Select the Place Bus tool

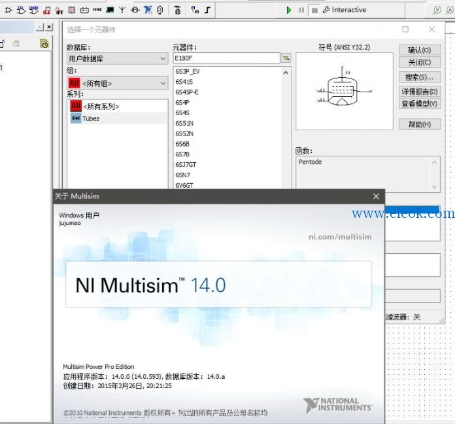(207, 10)
